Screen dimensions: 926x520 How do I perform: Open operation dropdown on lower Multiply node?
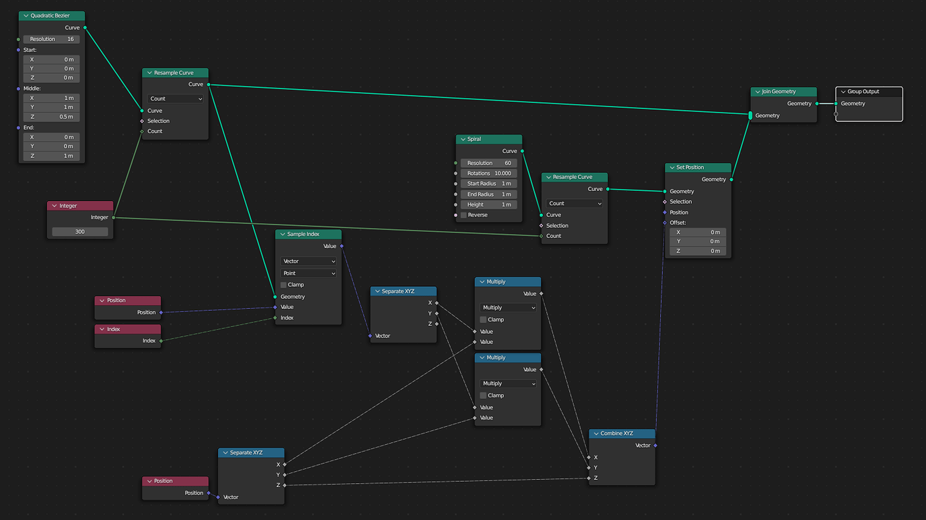point(509,383)
